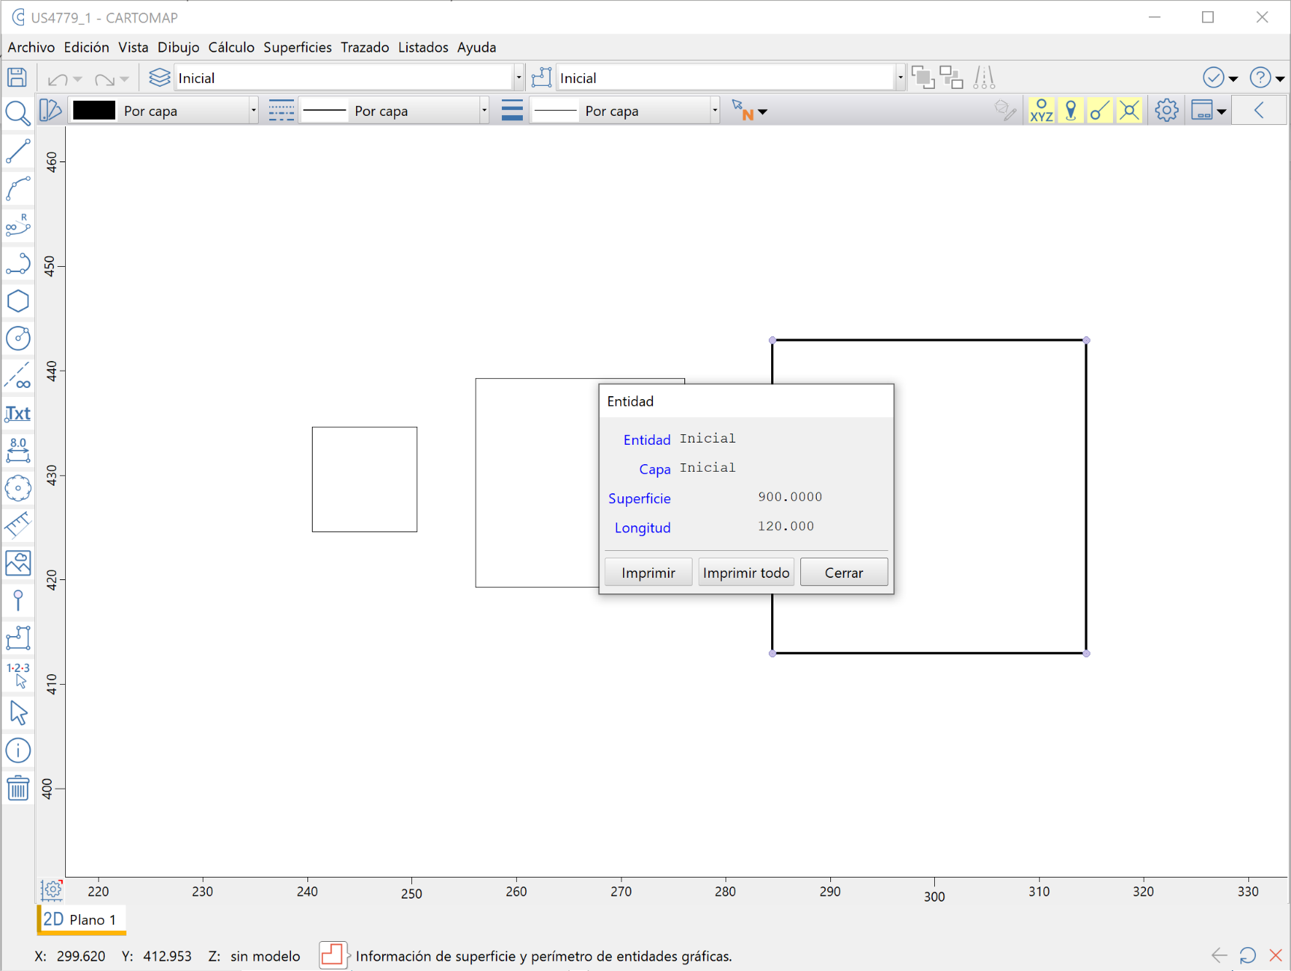The height and width of the screenshot is (971, 1291).
Task: Toggle the line endpoint snap
Action: click(1100, 111)
